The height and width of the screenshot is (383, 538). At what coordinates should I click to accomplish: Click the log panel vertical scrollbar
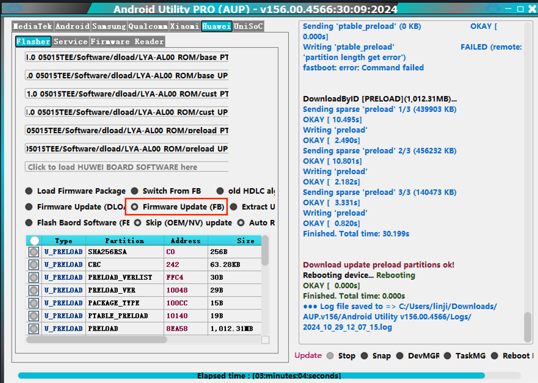coord(528,327)
